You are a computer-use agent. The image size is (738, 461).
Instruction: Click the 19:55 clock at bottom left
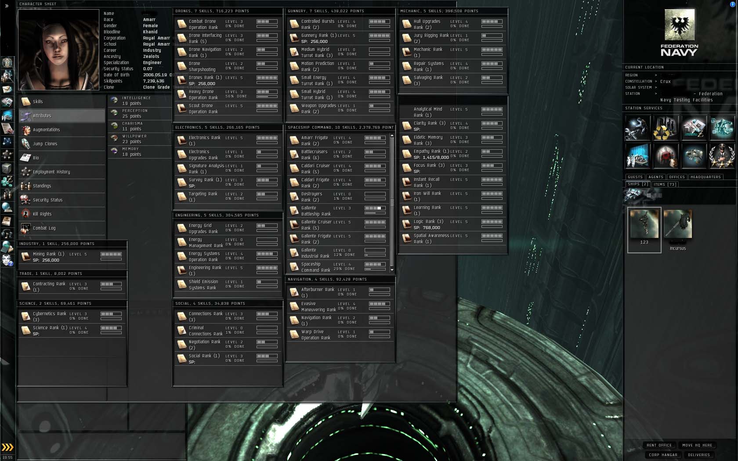[7, 457]
